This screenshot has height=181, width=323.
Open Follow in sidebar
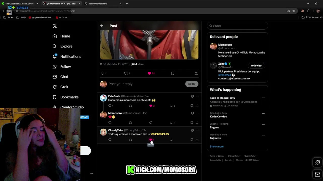click(x=62, y=67)
